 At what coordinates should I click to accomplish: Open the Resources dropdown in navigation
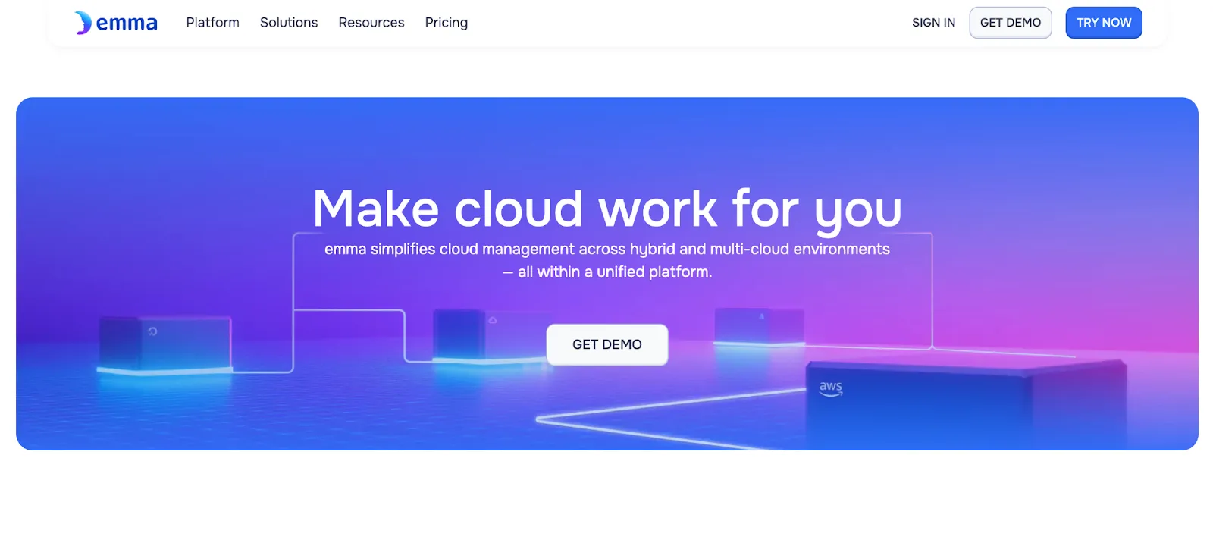pos(371,23)
